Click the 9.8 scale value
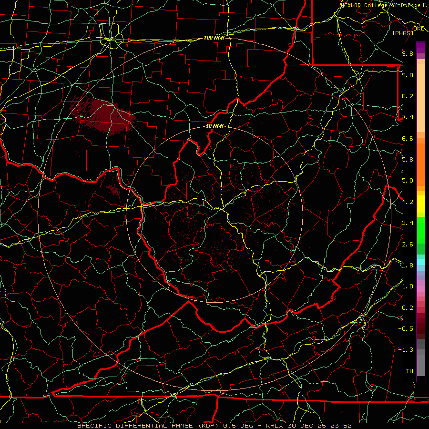 408,53
